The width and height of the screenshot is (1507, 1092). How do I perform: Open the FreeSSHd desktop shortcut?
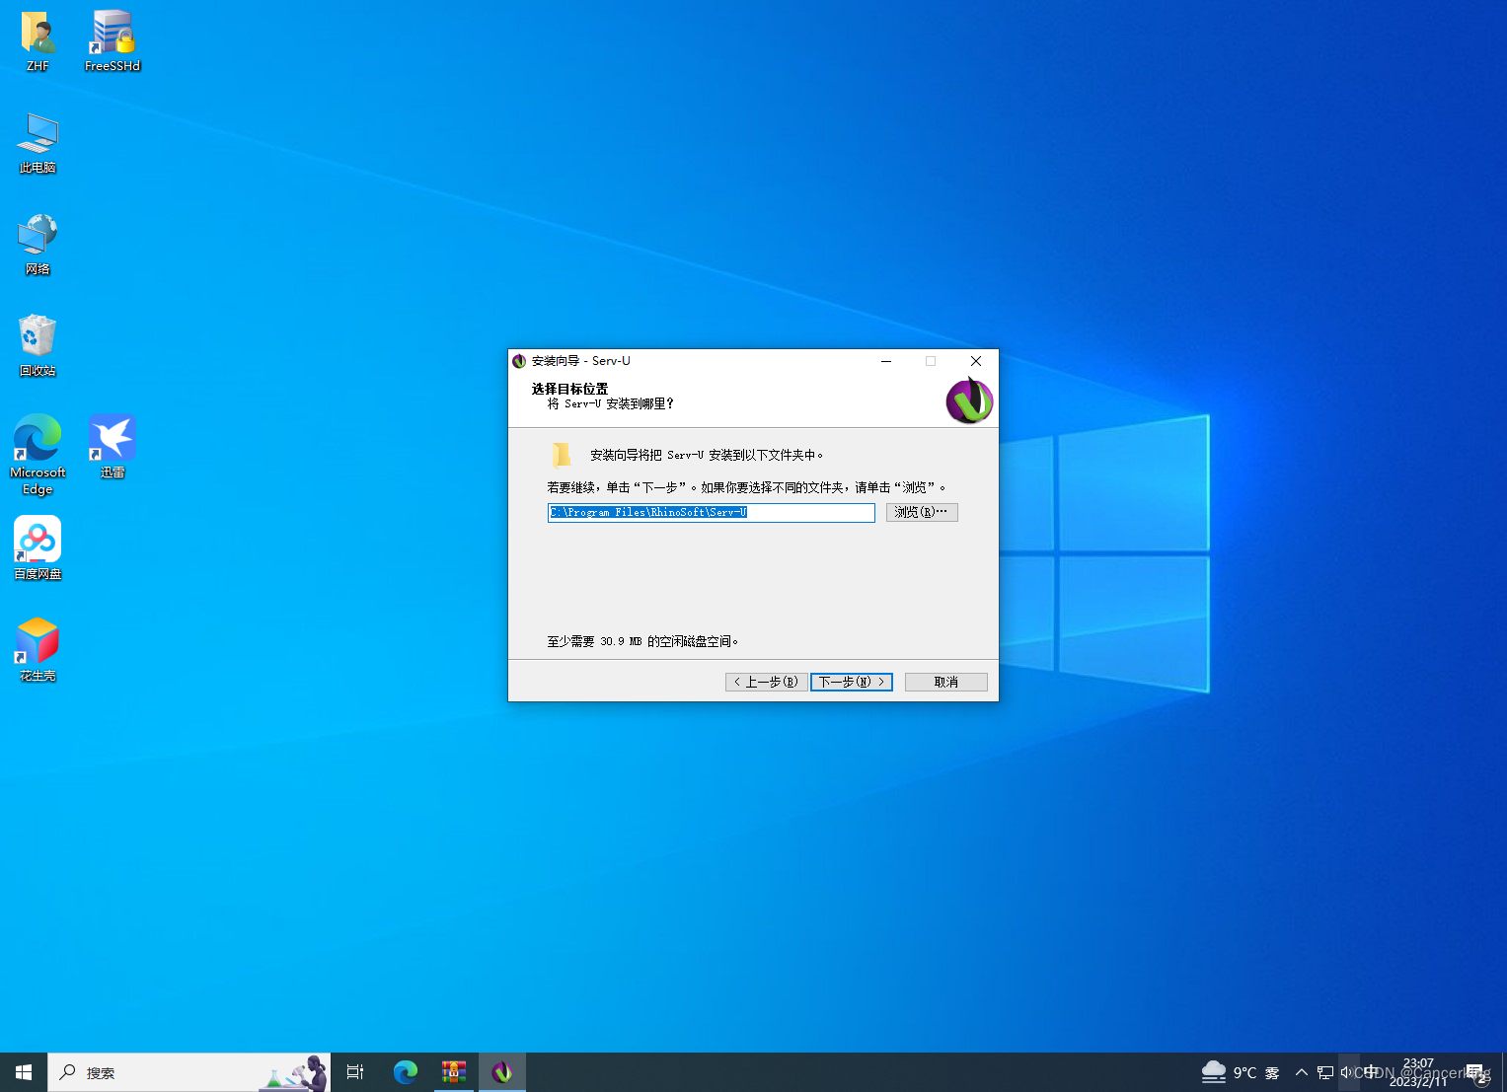113,41
